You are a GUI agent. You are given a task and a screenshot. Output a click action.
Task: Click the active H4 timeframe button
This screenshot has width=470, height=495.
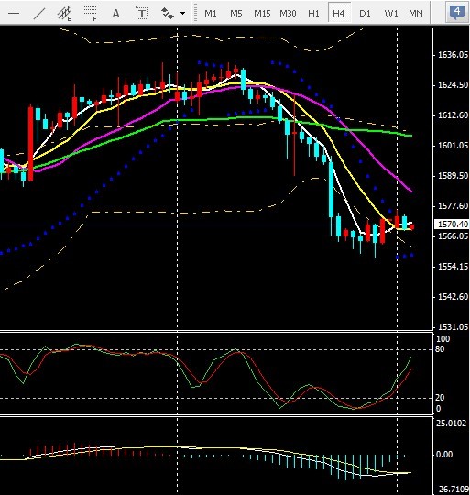[x=339, y=13]
